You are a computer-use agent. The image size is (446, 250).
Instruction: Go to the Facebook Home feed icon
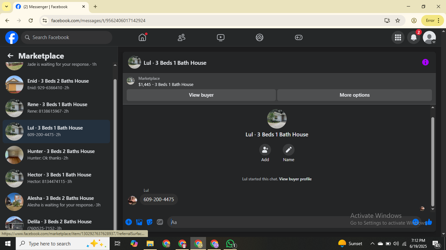pyautogui.click(x=142, y=37)
